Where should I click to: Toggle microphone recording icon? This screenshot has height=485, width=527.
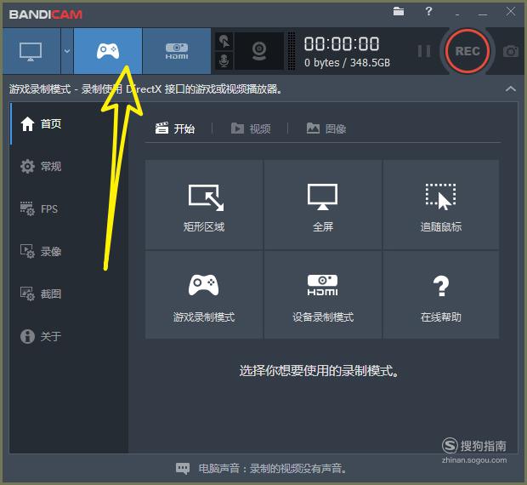click(224, 61)
